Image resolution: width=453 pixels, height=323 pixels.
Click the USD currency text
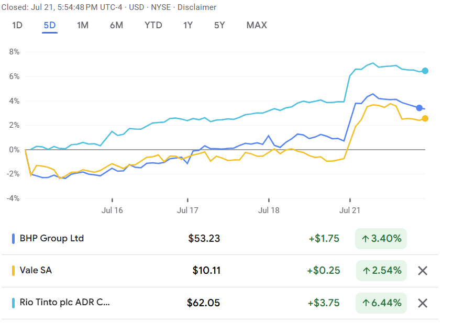pos(136,7)
